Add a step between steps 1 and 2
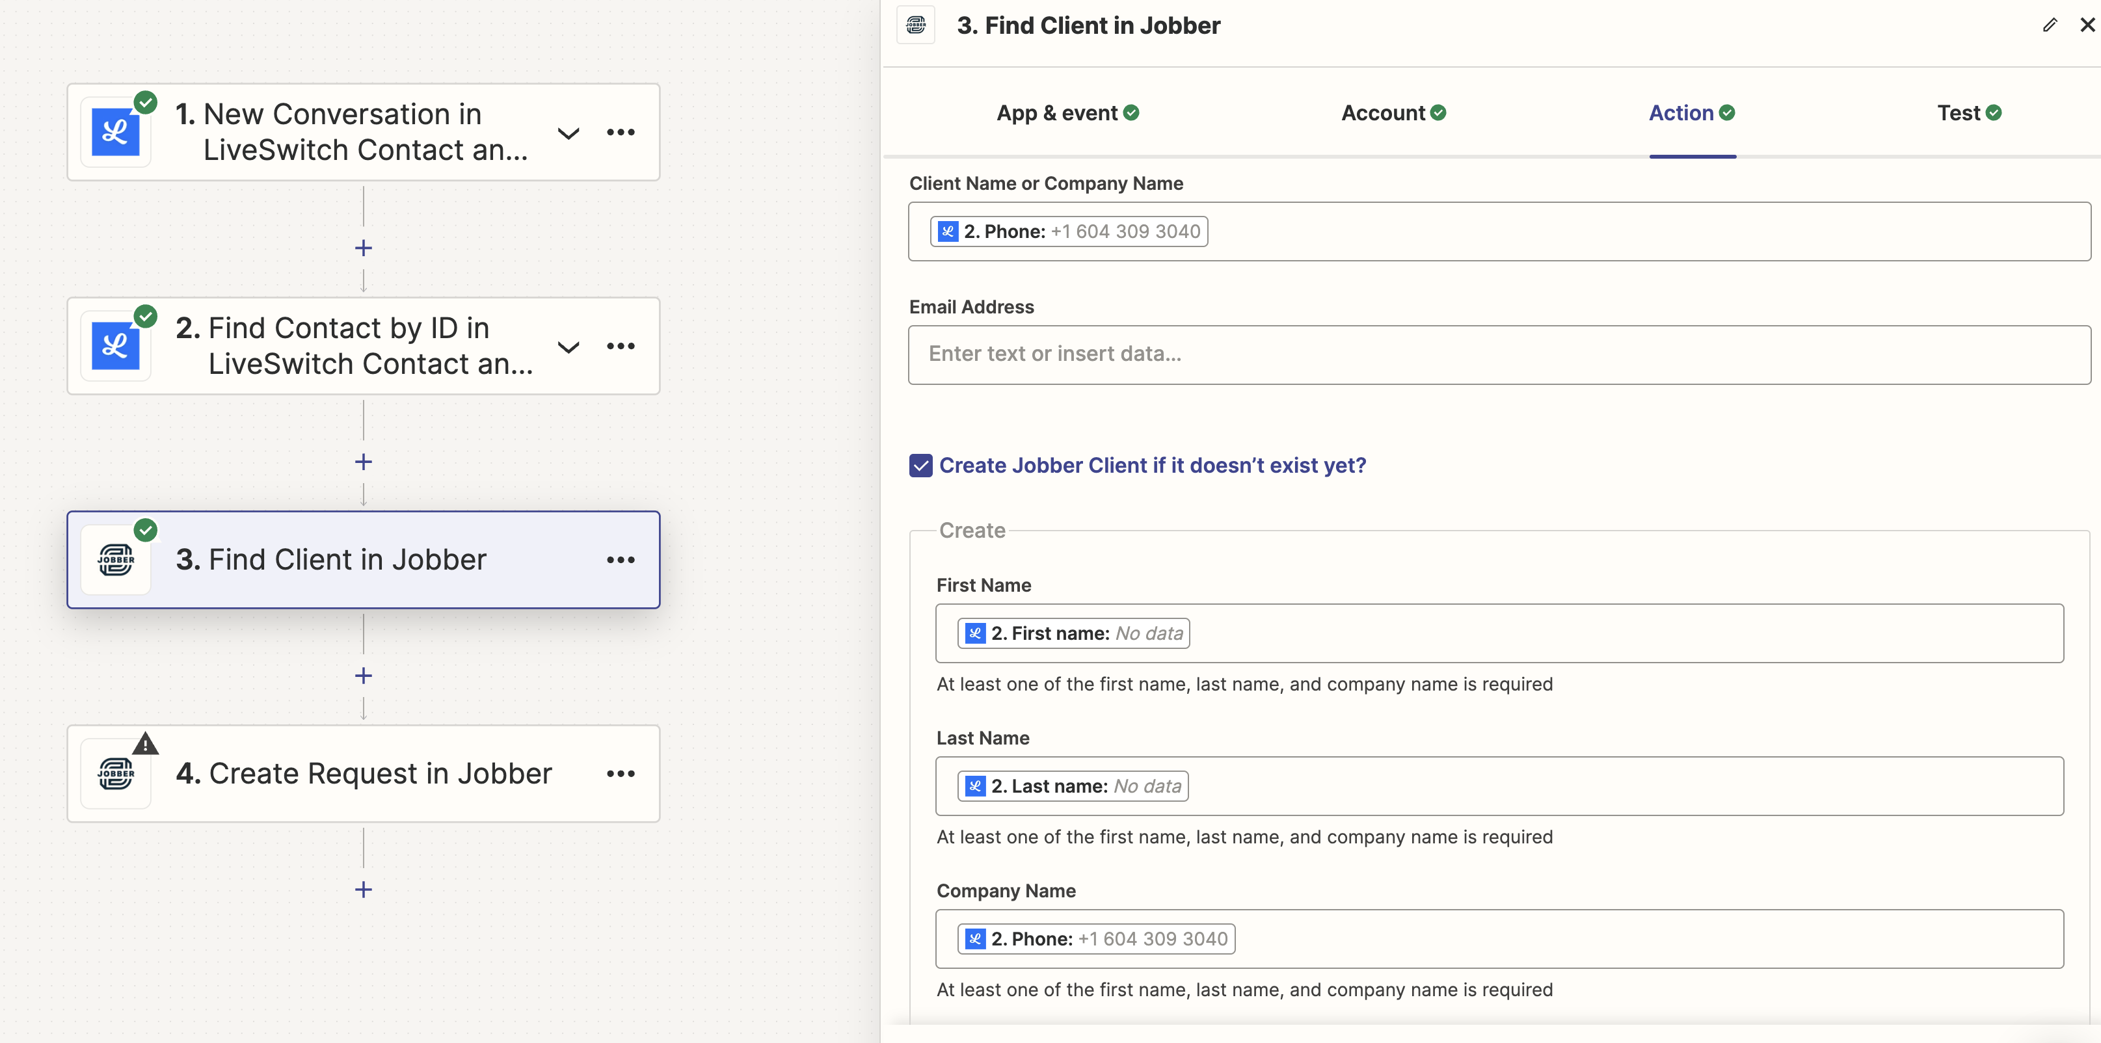 (x=364, y=248)
